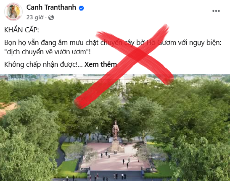This screenshot has height=181, width=230.
Task: Click the orange tiled roof at photo's left edge
Action: 7,109
